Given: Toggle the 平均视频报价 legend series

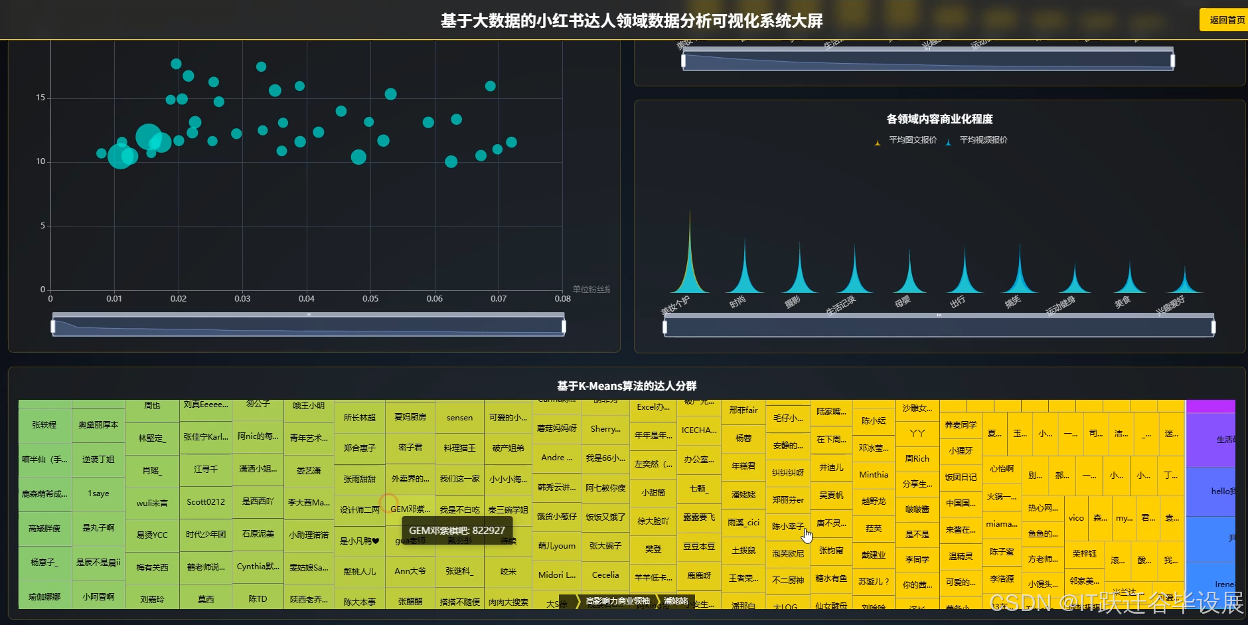Looking at the screenshot, I should [x=976, y=140].
